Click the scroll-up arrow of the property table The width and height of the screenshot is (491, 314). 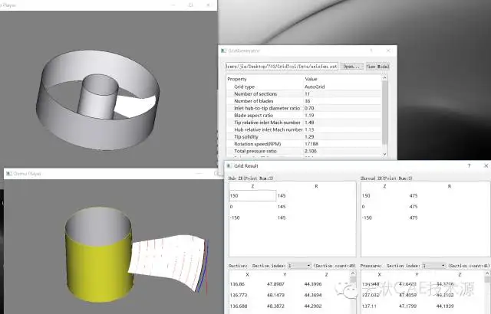385,77
